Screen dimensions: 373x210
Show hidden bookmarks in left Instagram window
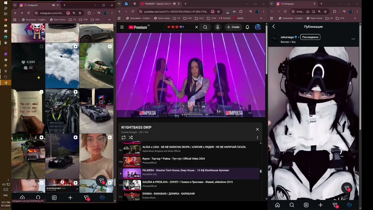(x=110, y=20)
